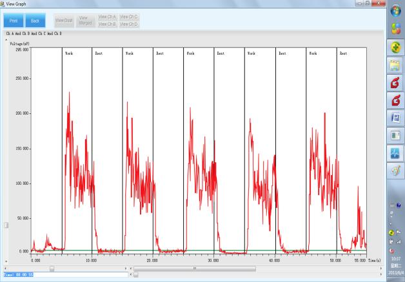Click the down arrow below the voltage slider

[6, 261]
